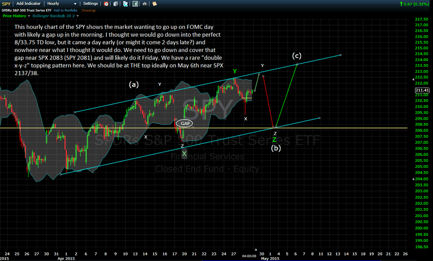Click the green Y label at channel top
433x261 pixels.
(235, 71)
